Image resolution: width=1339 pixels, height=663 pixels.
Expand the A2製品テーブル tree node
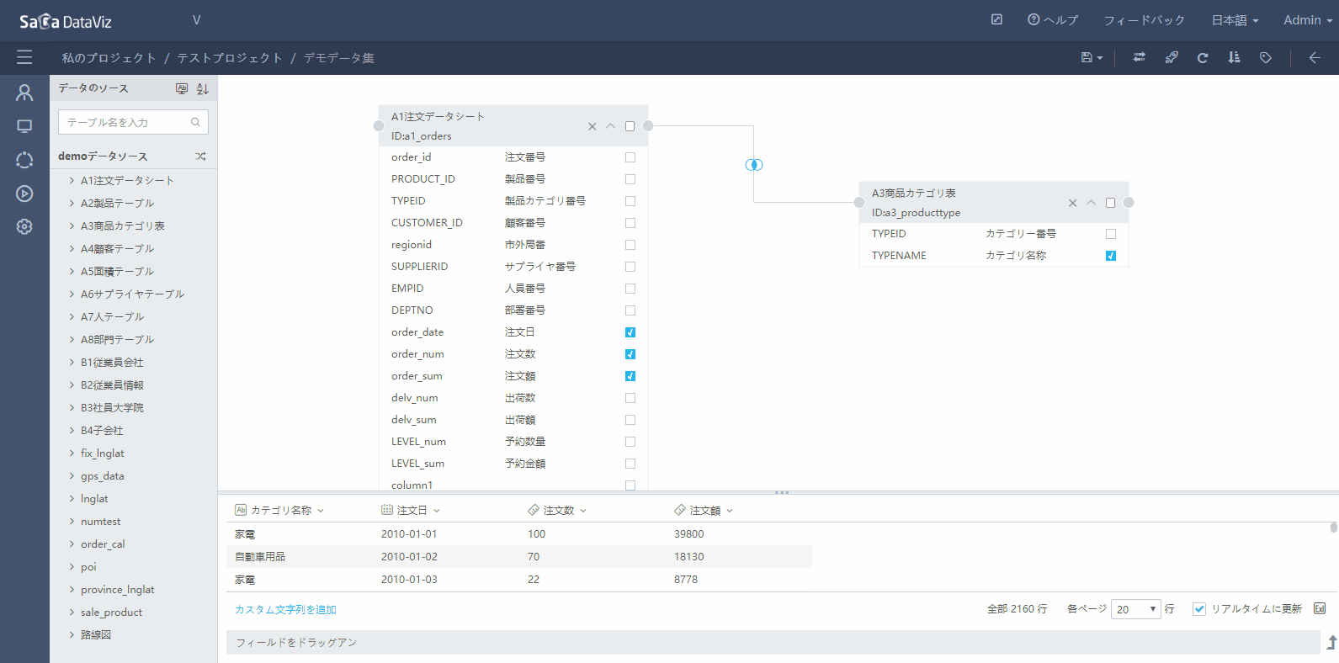pos(72,203)
